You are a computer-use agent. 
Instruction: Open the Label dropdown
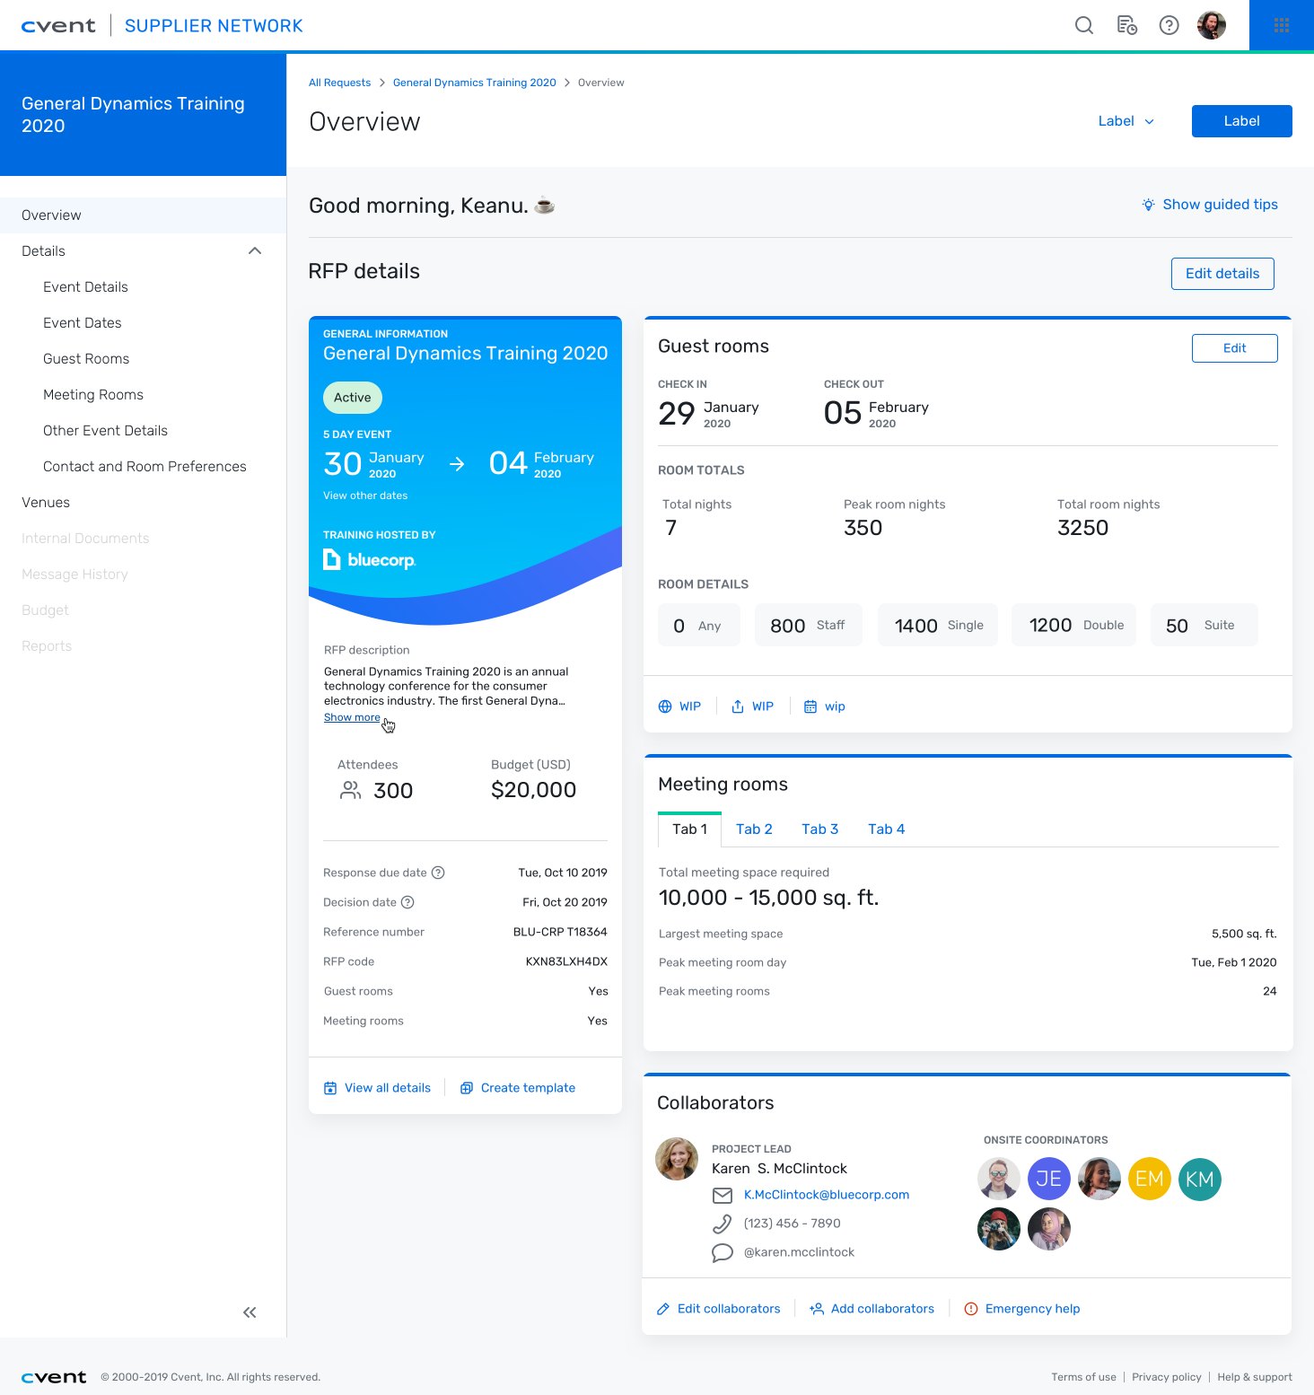click(x=1126, y=121)
